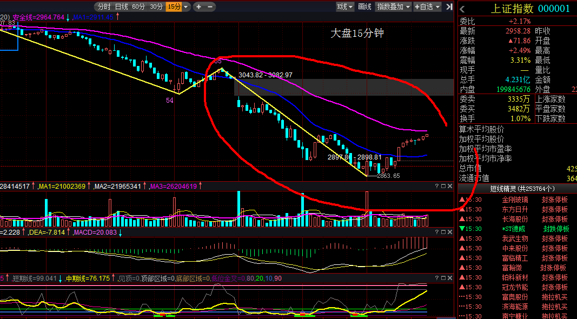This screenshot has width=577, height=319.
Task: Switch to the 30分 period
Action: click(x=156, y=6)
